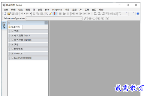
Task: Expand the 其它 tree node
Action: (12, 45)
